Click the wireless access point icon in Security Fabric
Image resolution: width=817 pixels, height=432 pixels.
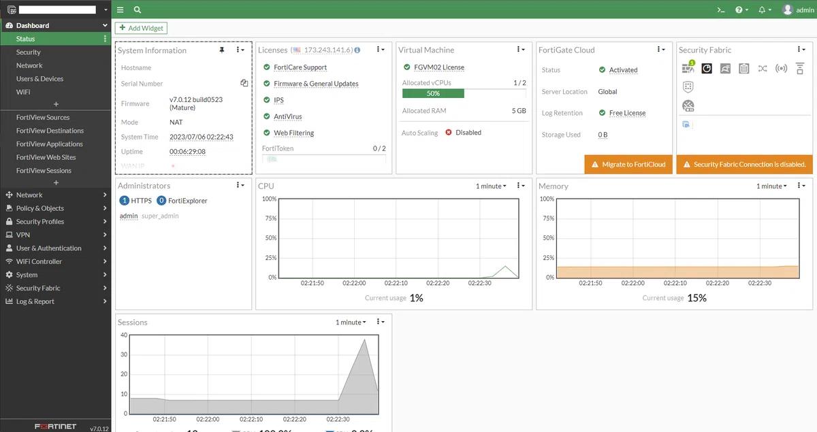coord(781,68)
